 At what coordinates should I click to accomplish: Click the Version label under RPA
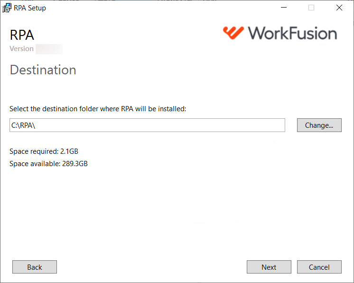coord(21,49)
